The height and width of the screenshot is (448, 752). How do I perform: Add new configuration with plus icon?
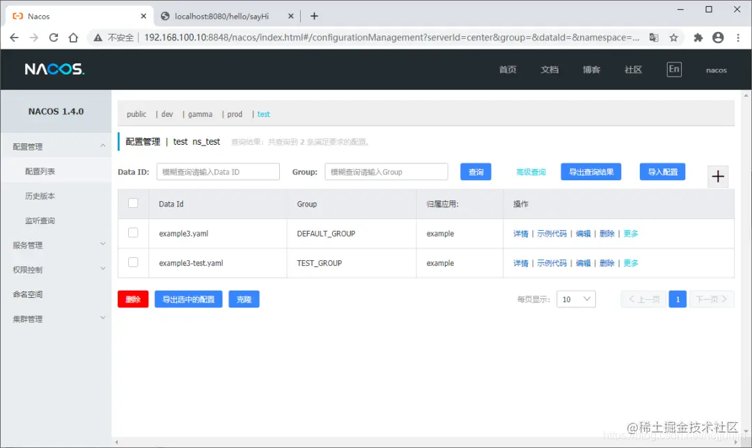click(718, 176)
